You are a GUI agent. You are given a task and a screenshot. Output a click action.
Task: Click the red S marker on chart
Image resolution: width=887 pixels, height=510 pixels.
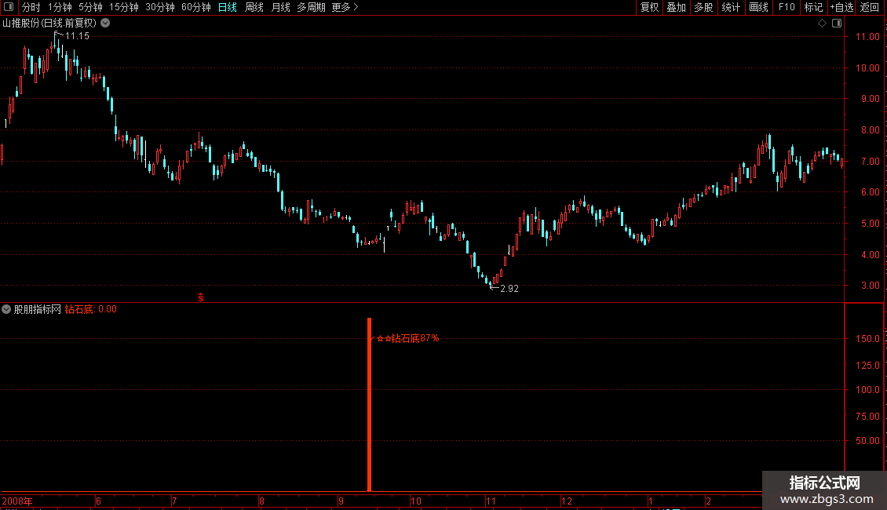pyautogui.click(x=201, y=297)
